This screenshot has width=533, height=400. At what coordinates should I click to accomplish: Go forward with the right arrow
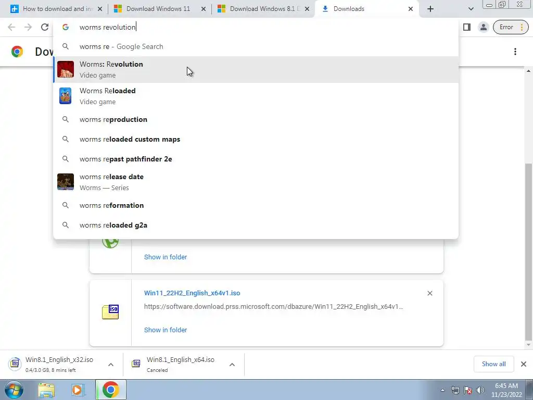(x=28, y=27)
